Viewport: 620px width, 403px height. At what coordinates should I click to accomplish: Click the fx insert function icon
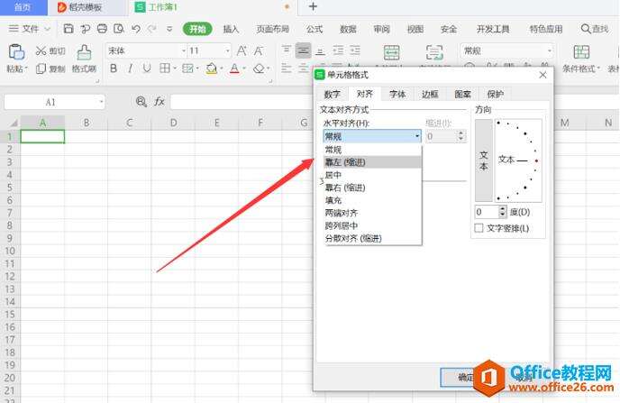159,102
